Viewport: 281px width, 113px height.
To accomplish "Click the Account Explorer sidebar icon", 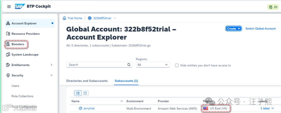I will pyautogui.click(x=8, y=23).
